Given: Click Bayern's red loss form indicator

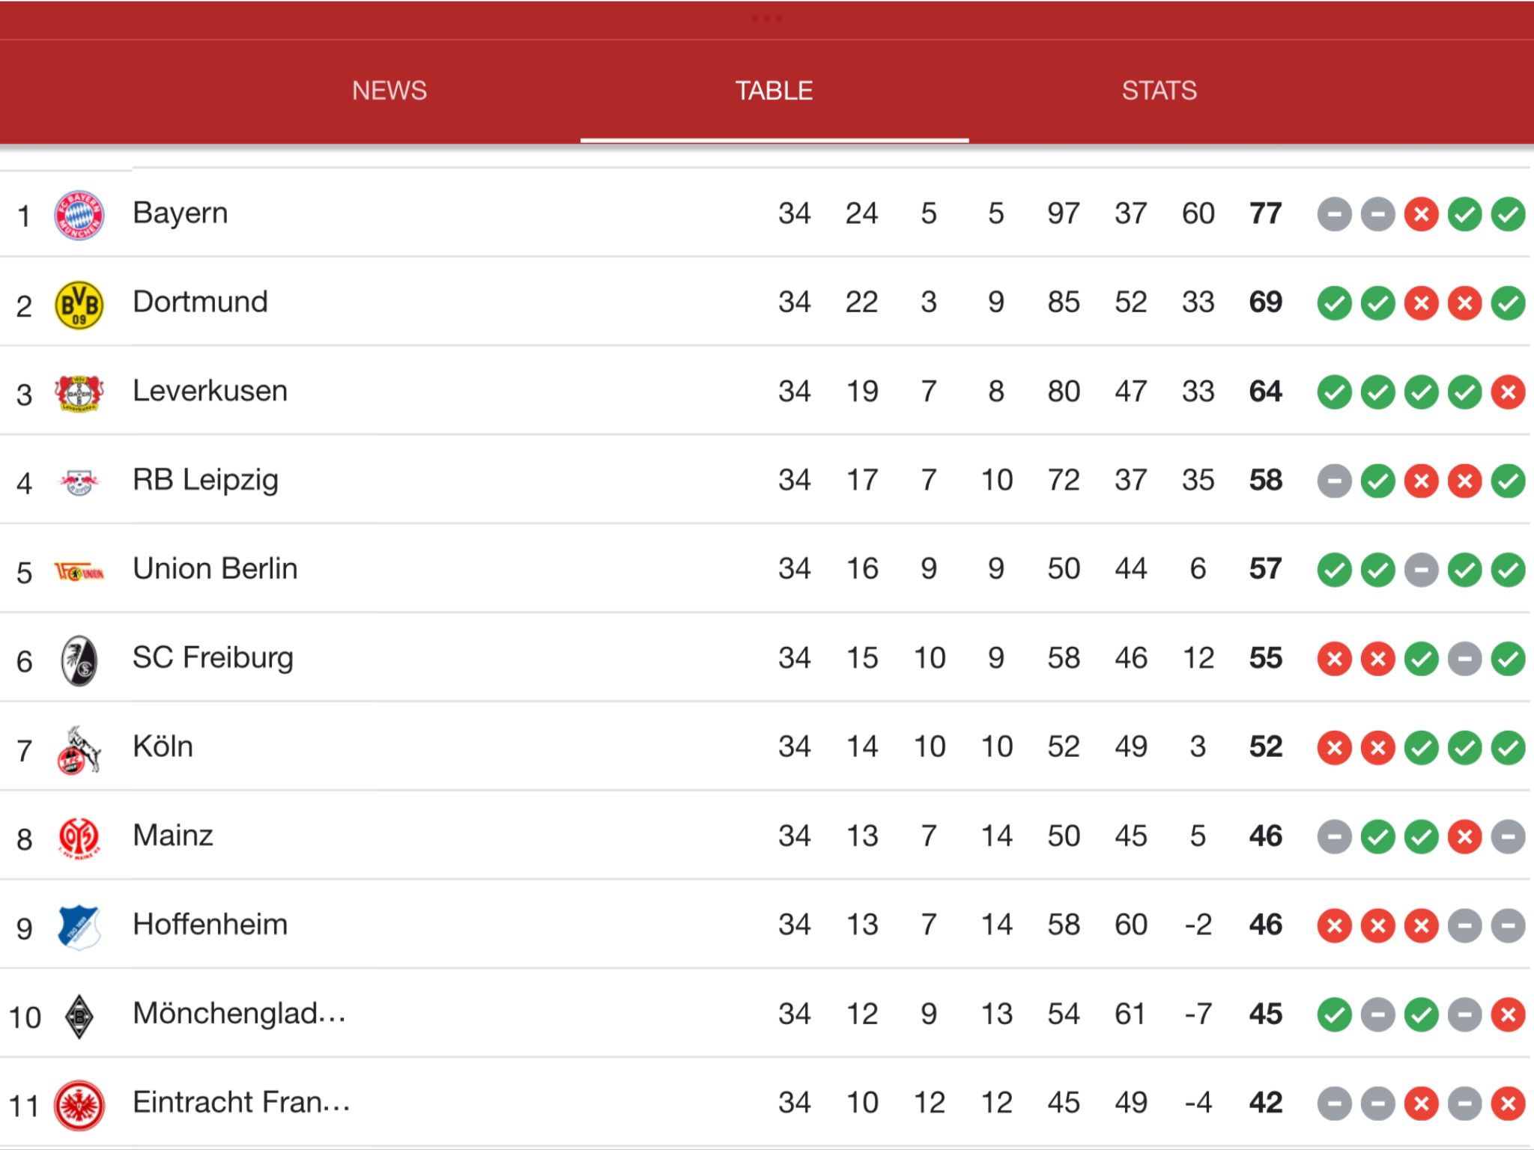Looking at the screenshot, I should tap(1421, 215).
